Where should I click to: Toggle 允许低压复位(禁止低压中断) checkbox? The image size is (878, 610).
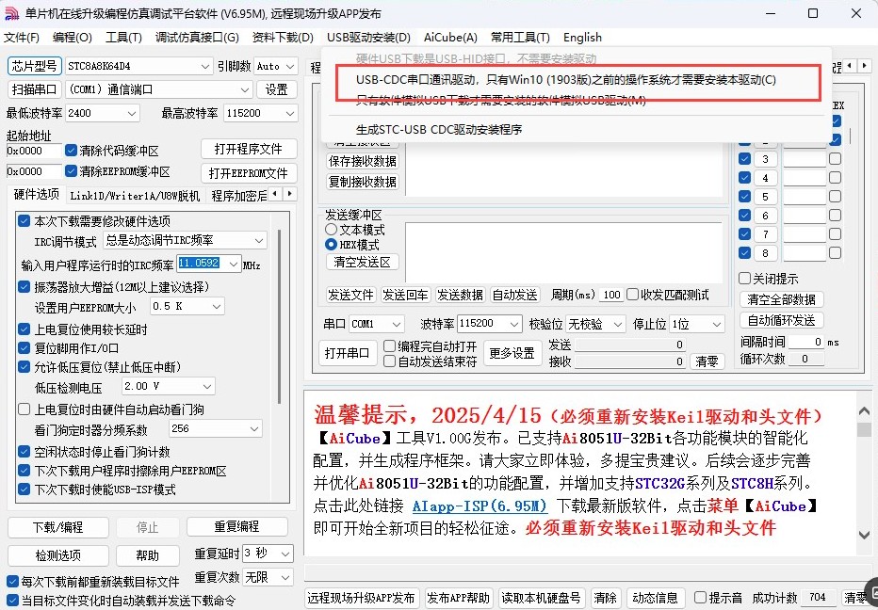coord(24,367)
